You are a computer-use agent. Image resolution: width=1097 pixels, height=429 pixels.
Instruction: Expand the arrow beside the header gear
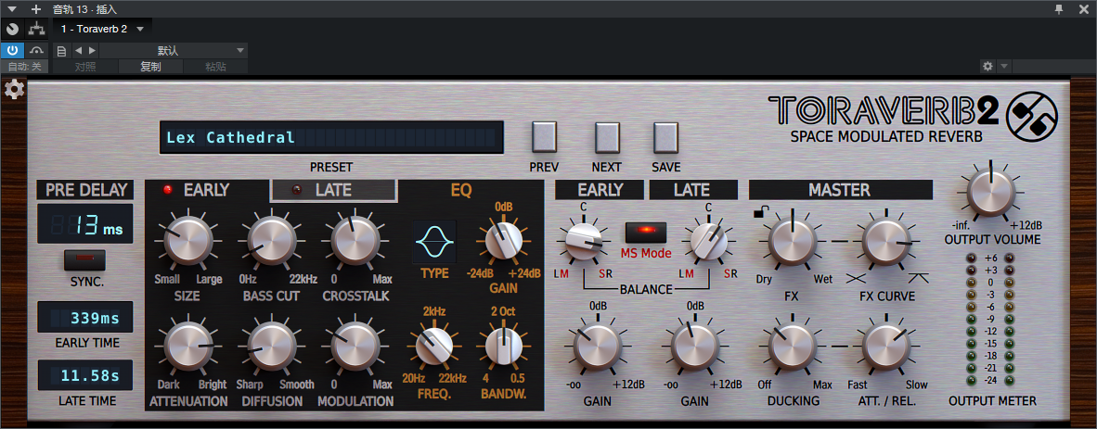[1003, 66]
